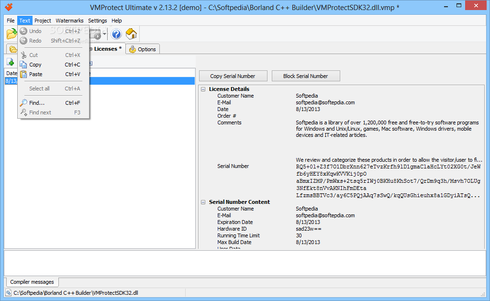Click the Order # label

[226, 116]
